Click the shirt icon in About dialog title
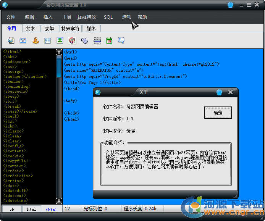Image resolution: width=265 pixels, height=221 pixels. (219, 92)
